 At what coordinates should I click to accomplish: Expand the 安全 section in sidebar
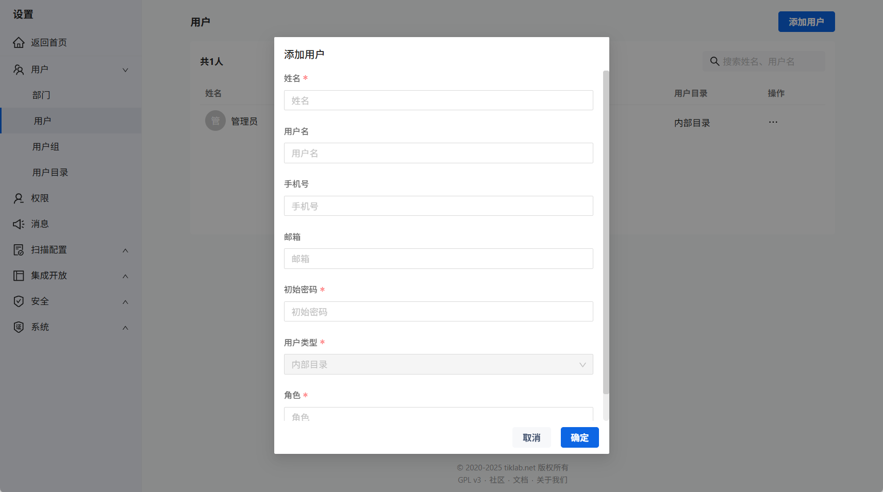[x=125, y=301]
